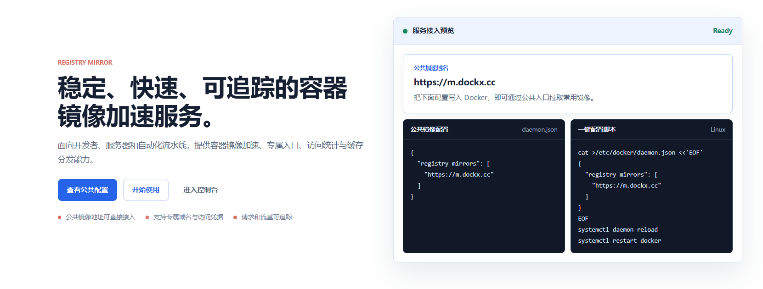Click the EOF line in the script
The width and height of the screenshot is (763, 289).
pos(583,219)
